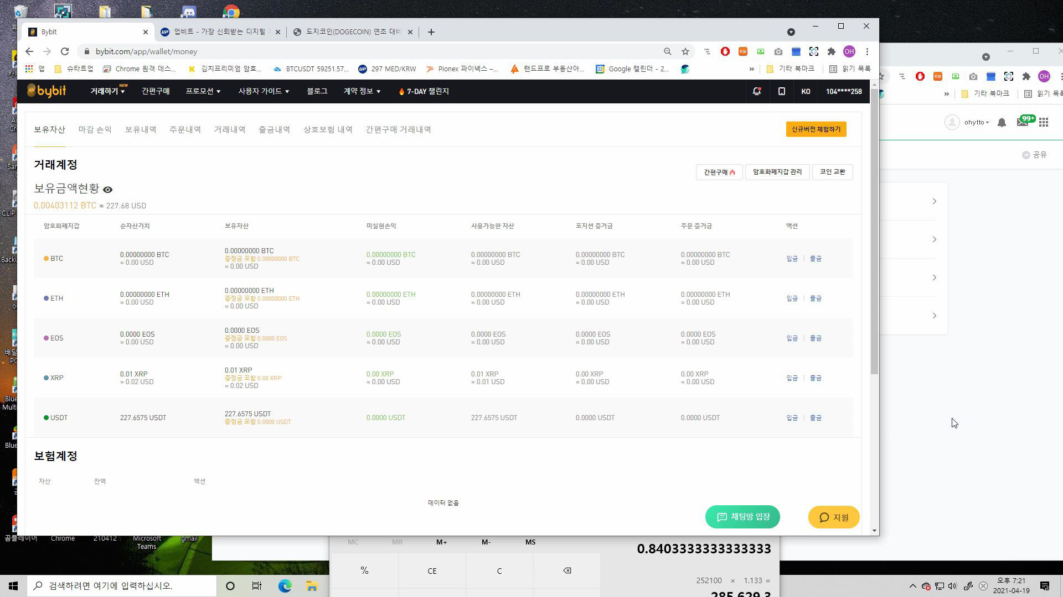
Task: Click the Bybit notification bell icon
Action: click(756, 91)
